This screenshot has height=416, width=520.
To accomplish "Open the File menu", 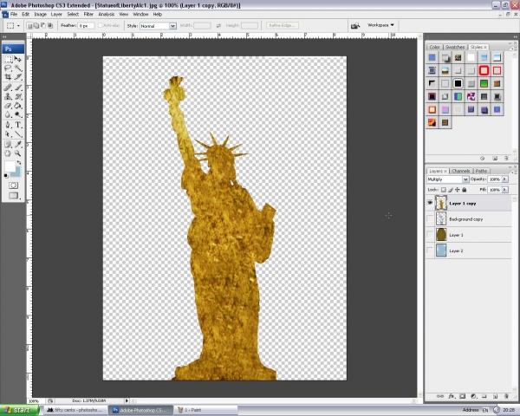I will point(14,14).
